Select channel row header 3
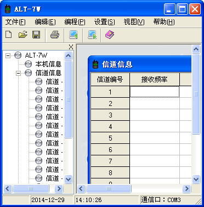This screenshot has height=207, width=204. pyautogui.click(x=110, y=115)
